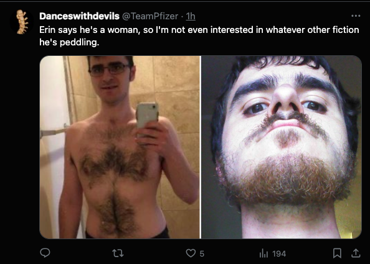Click the view count showing 194
This screenshot has width=370, height=264.
coord(279,253)
